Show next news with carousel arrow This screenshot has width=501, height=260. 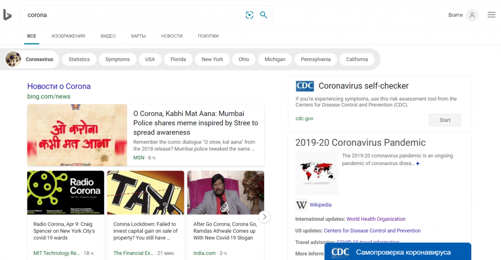(x=264, y=216)
